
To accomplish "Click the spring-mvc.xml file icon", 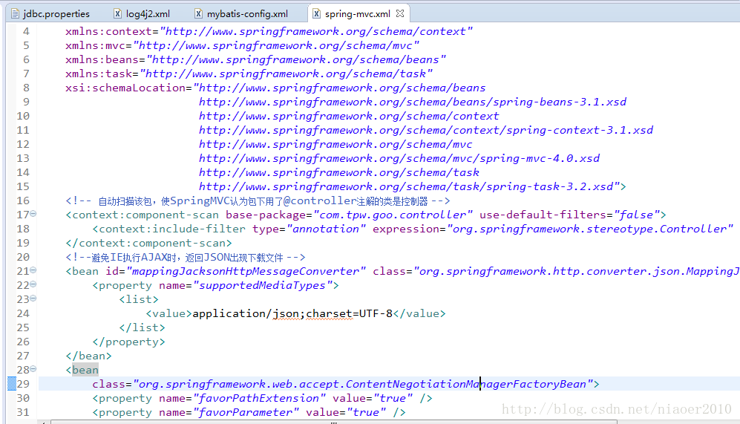I will point(317,13).
